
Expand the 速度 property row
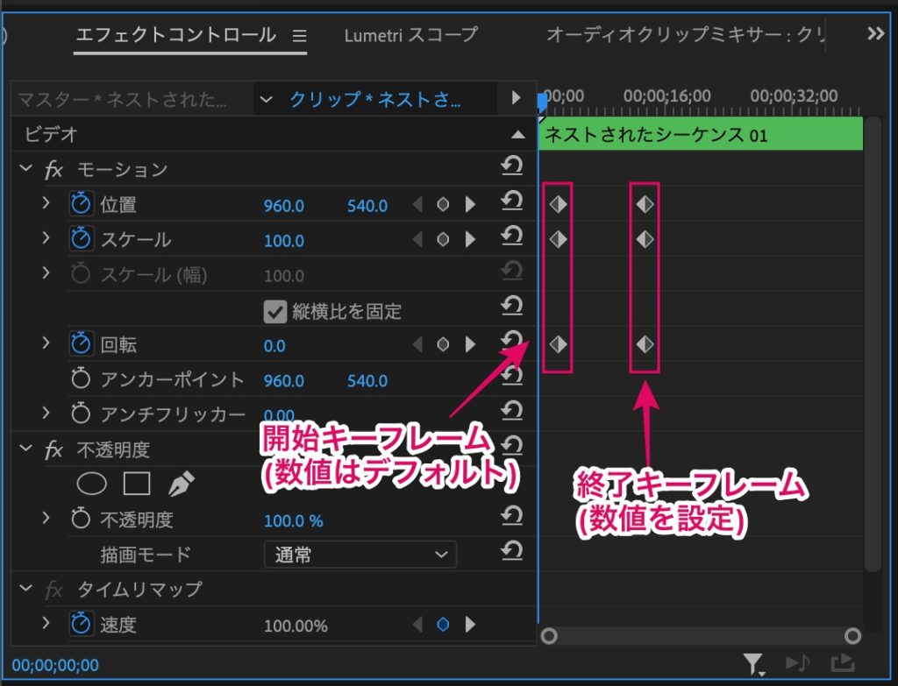(x=46, y=623)
